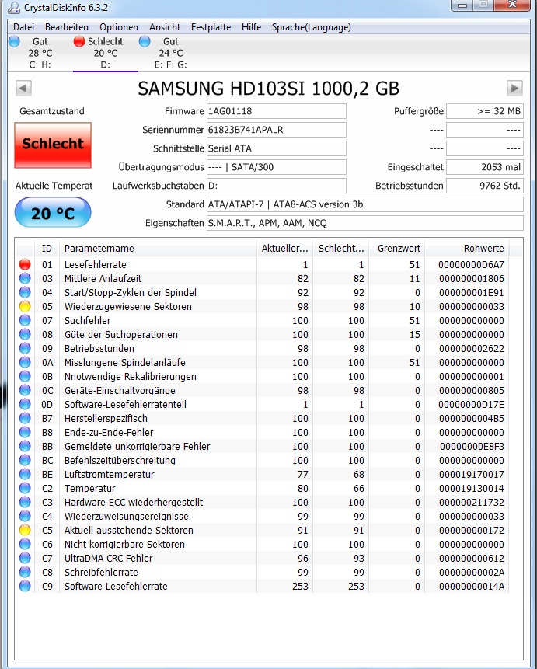This screenshot has height=669, width=537.
Task: Open the Bearbeiten menu
Action: click(x=67, y=27)
